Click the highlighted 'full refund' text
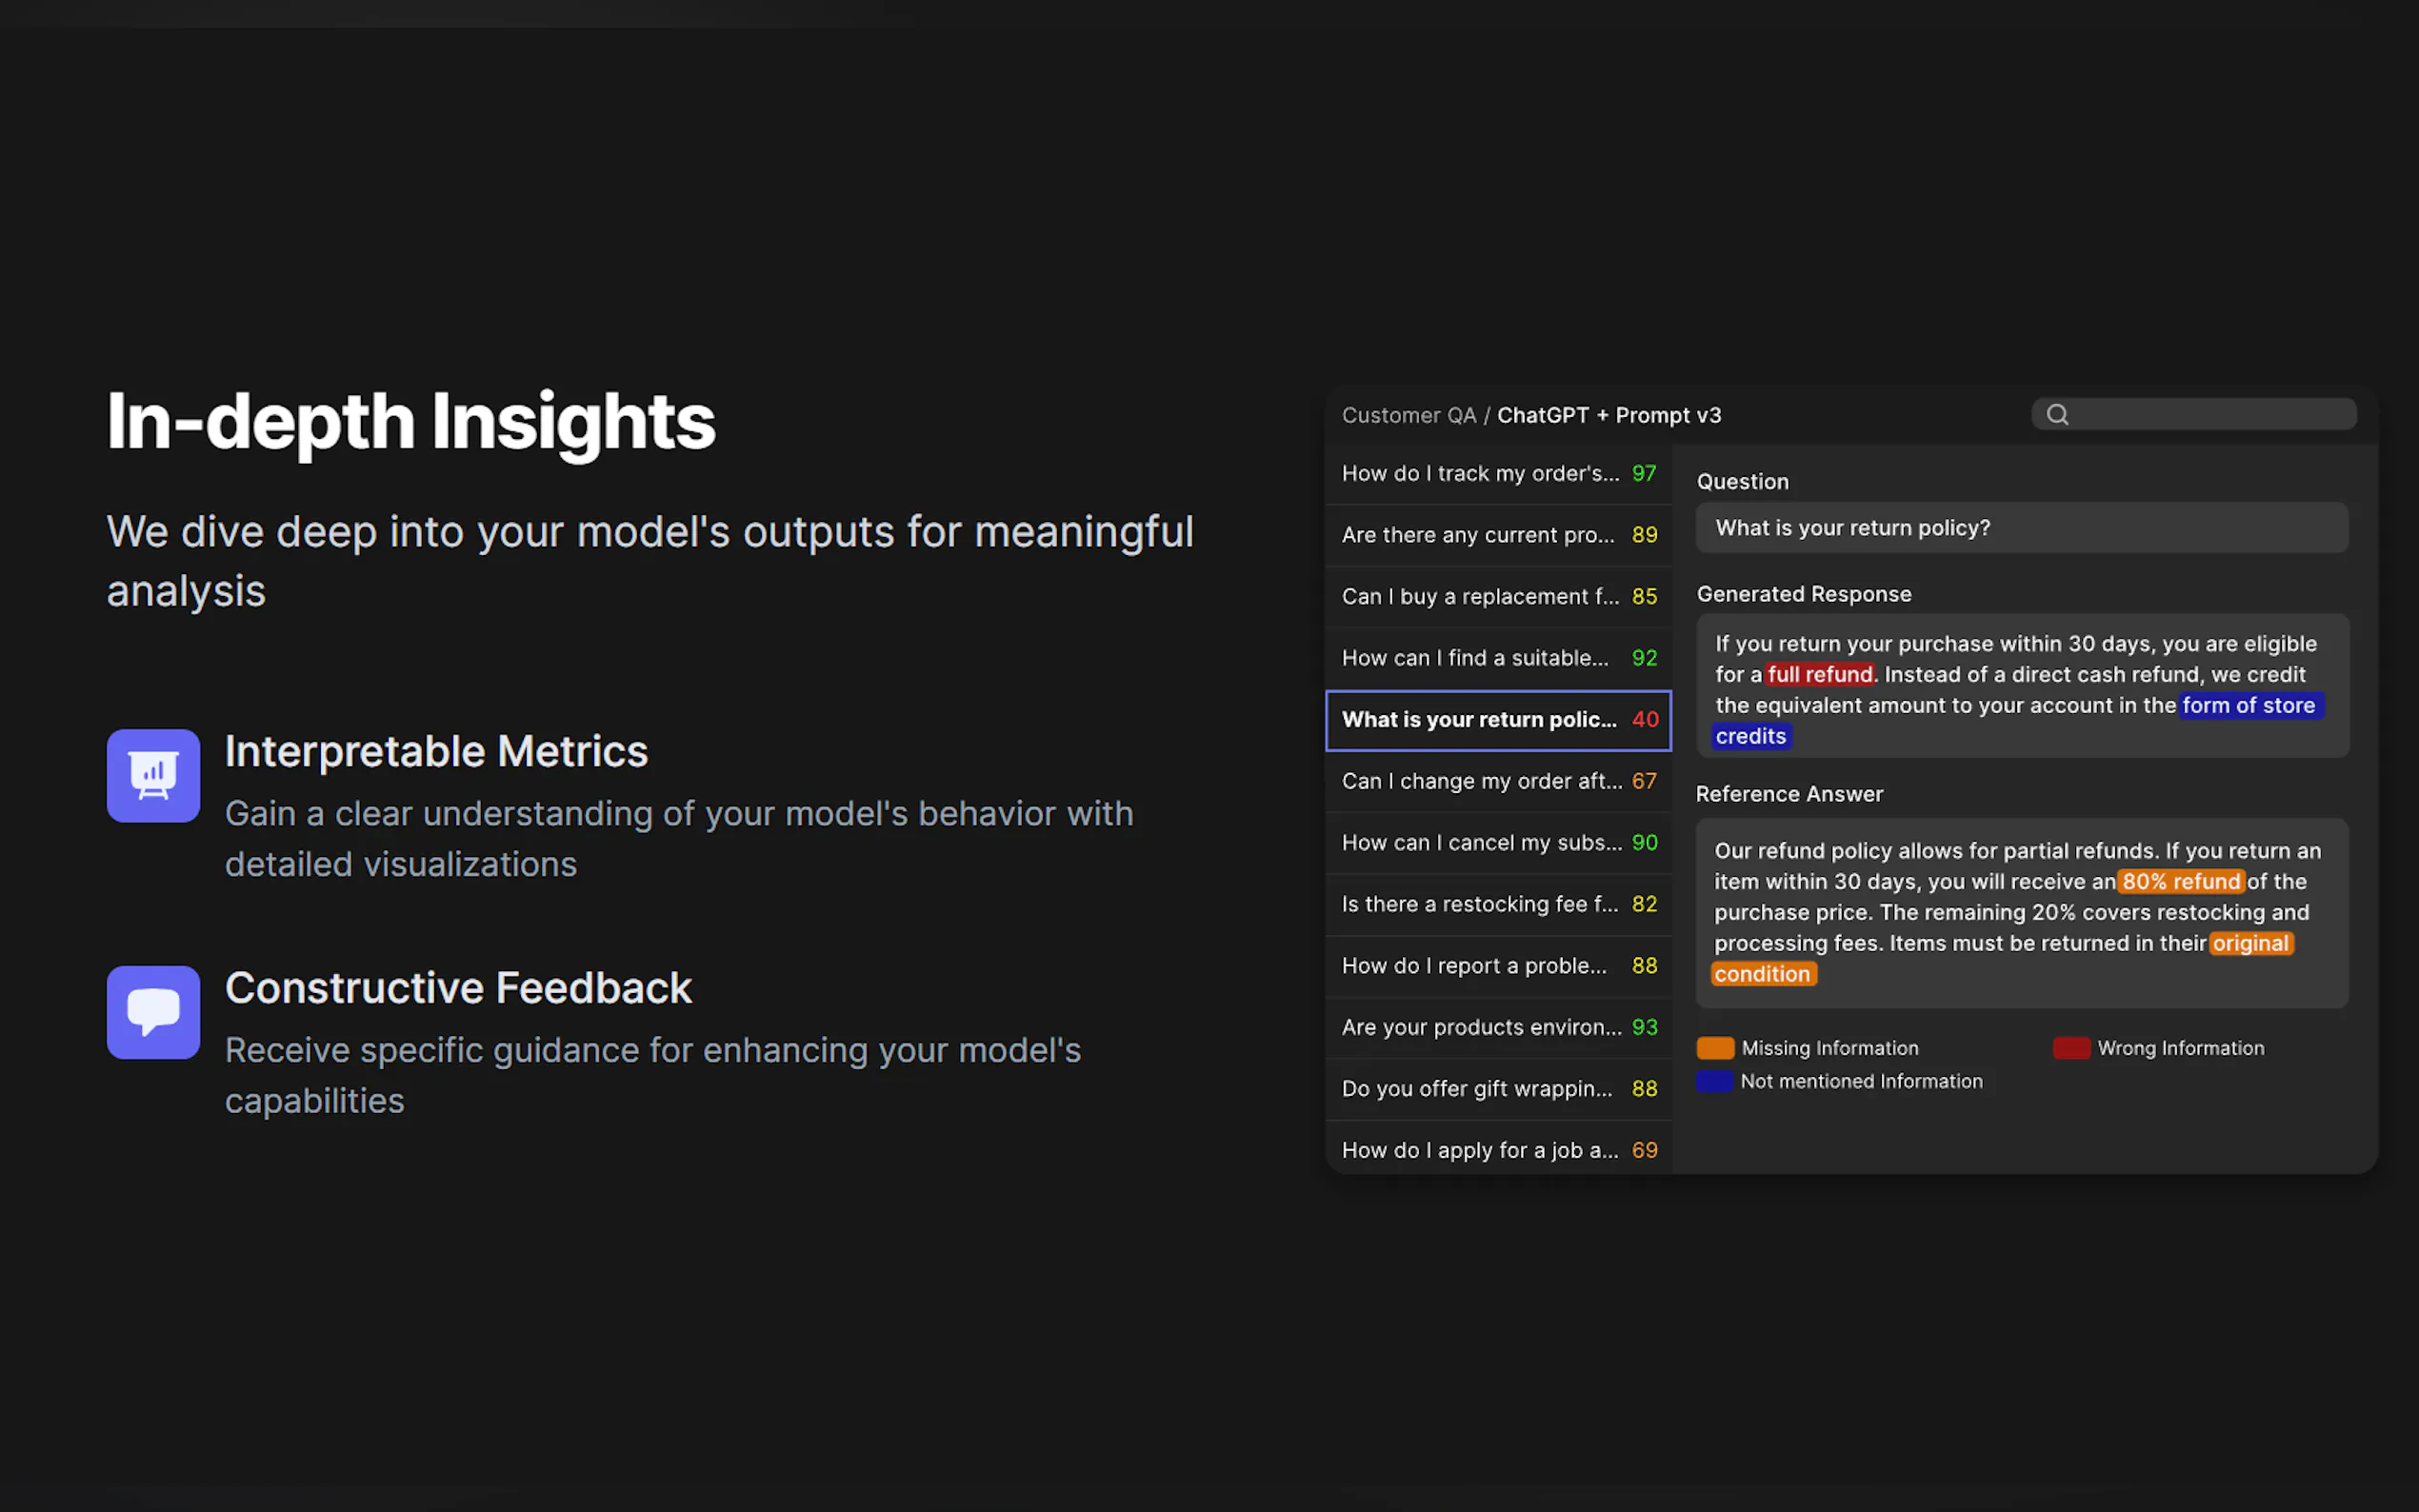The image size is (2419, 1512). coord(1819,675)
